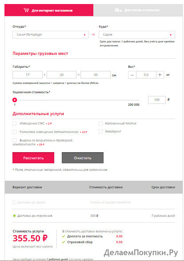The width and height of the screenshot is (184, 261).
Task: Click the parcel icon in the grey tab
Action: point(118,10)
